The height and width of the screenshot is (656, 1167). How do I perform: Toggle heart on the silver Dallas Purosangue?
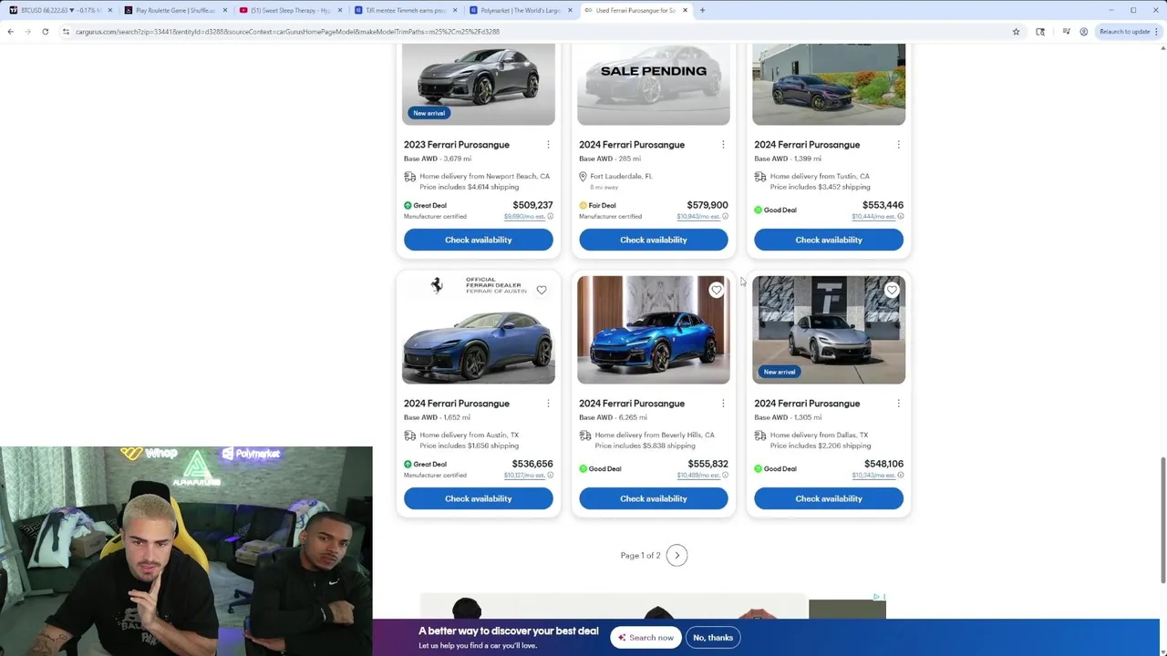click(x=892, y=290)
